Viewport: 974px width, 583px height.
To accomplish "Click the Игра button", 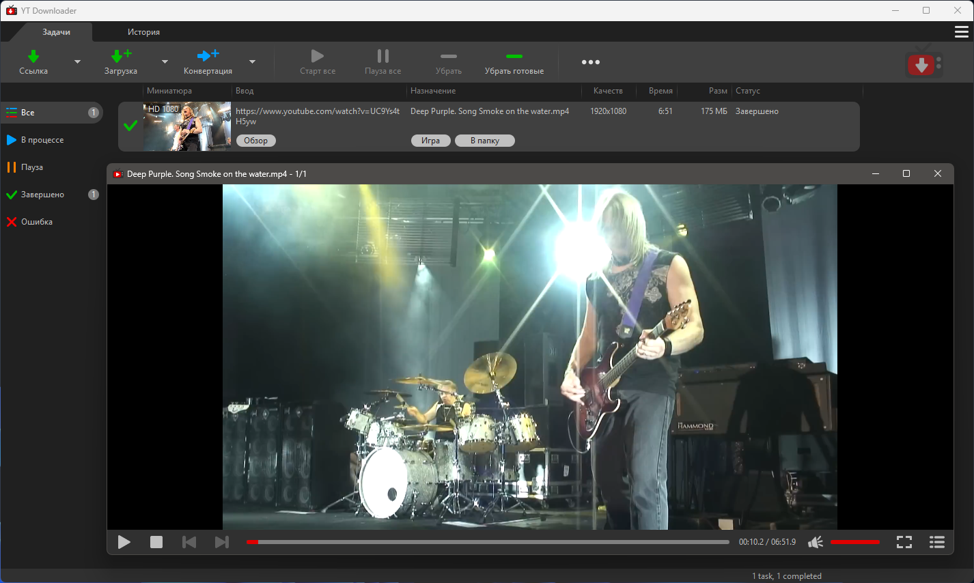I will click(430, 141).
